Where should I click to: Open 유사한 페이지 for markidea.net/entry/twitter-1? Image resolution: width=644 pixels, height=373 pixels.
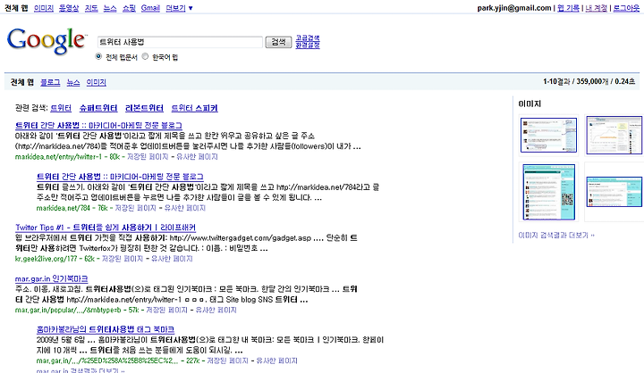(197, 156)
